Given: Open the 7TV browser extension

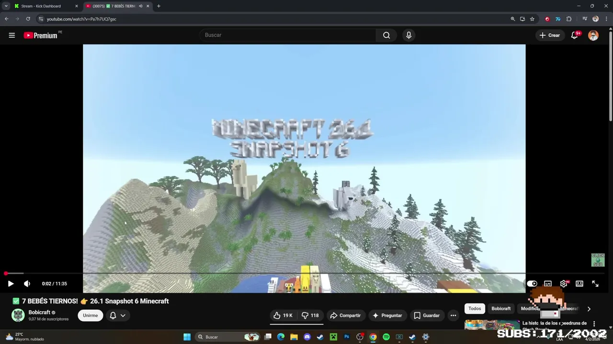Looking at the screenshot, I should pos(558,19).
